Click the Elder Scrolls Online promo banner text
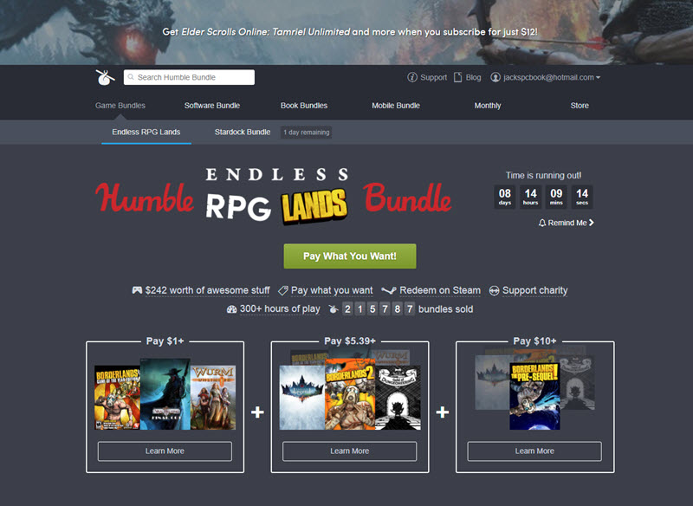 coord(350,32)
